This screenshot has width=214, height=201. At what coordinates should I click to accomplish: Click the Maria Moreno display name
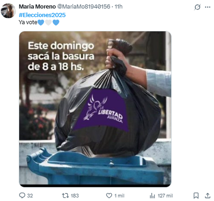point(37,7)
